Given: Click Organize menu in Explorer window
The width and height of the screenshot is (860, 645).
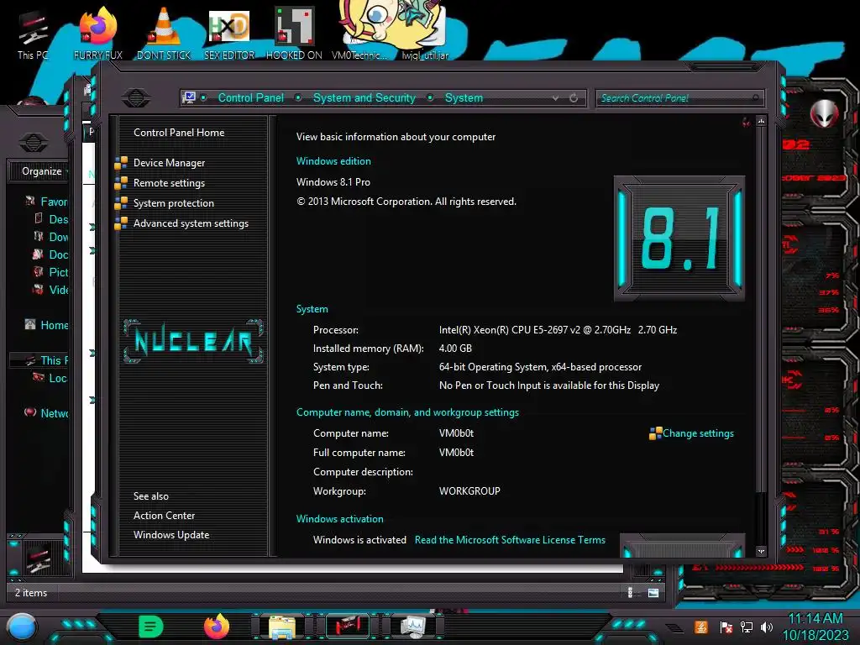Looking at the screenshot, I should 42,171.
